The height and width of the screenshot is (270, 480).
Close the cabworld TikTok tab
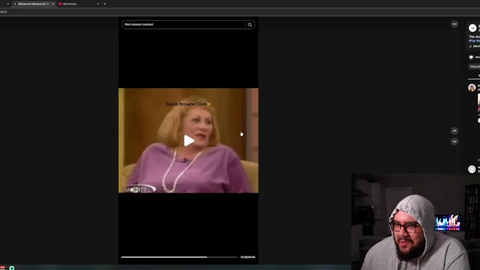click(x=53, y=4)
